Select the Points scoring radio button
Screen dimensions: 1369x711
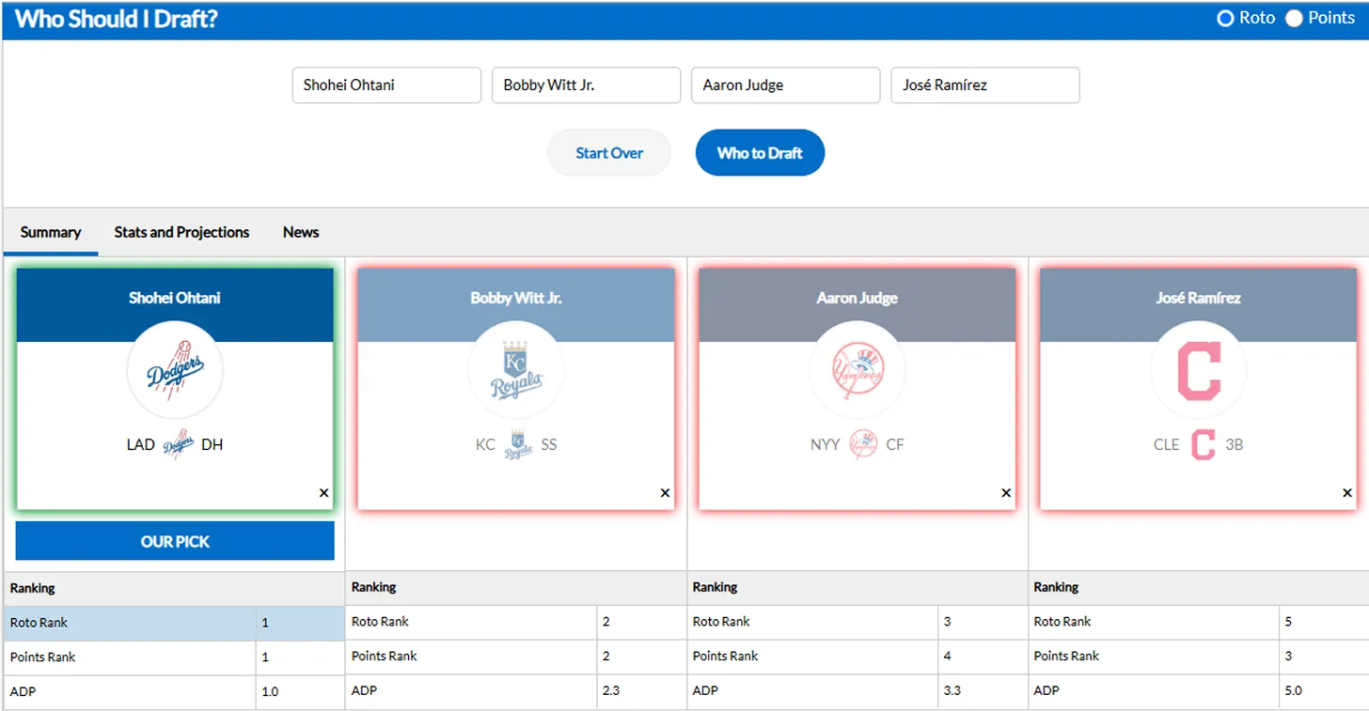(1294, 18)
